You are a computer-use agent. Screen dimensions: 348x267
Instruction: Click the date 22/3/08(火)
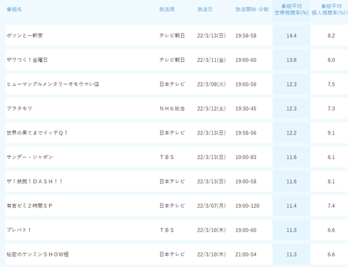212,84
